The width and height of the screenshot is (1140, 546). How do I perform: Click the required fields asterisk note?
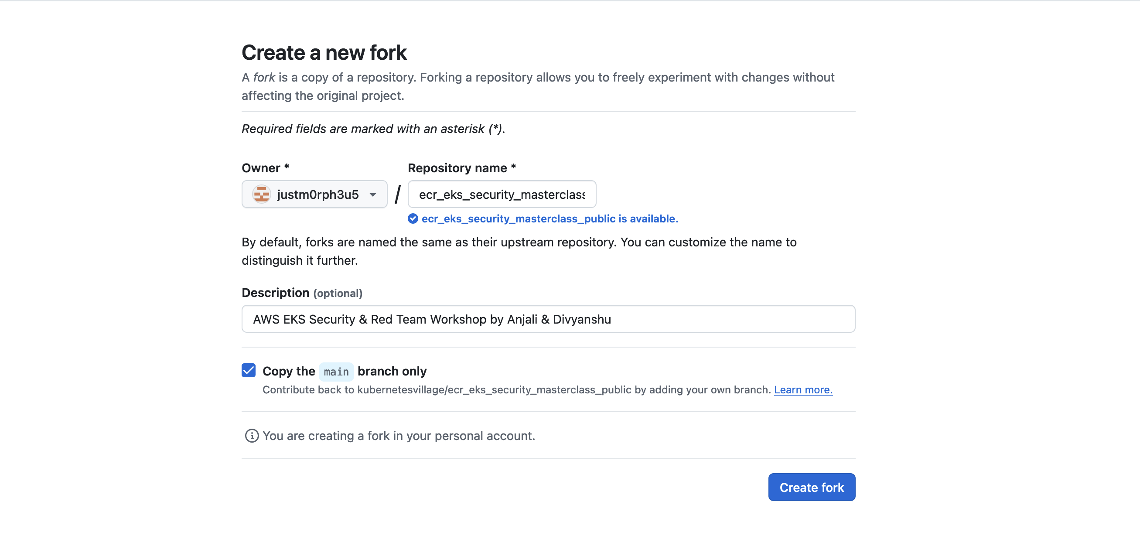[373, 129]
